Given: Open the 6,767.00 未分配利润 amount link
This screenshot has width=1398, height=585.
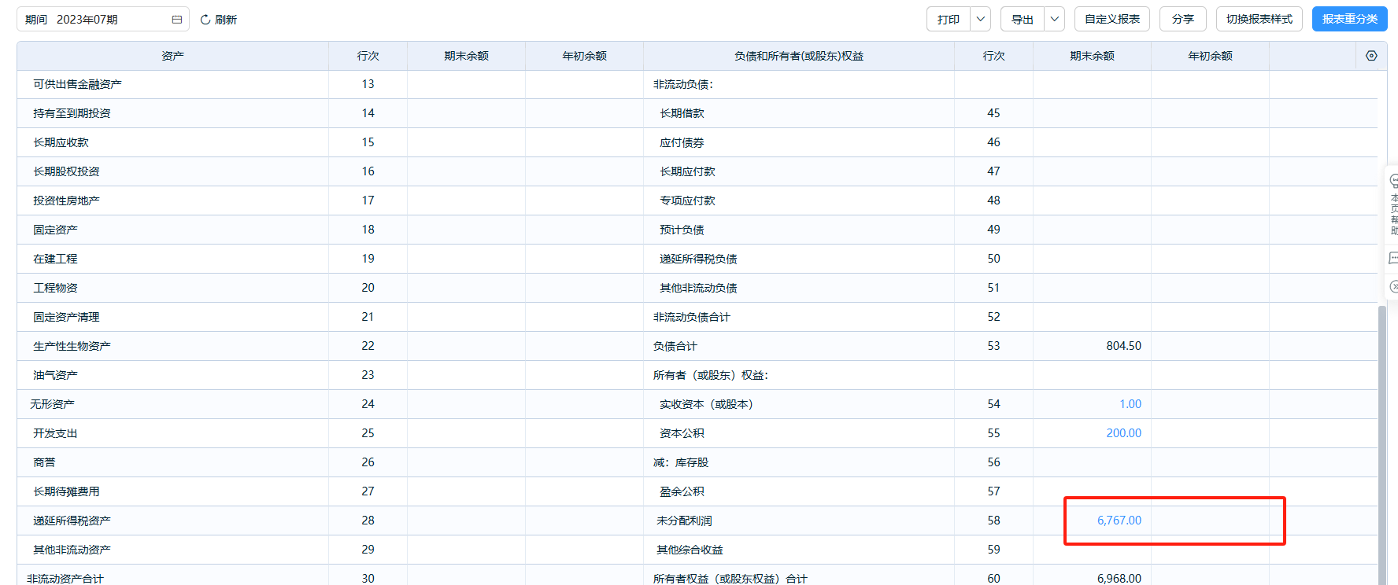Looking at the screenshot, I should pos(1119,521).
